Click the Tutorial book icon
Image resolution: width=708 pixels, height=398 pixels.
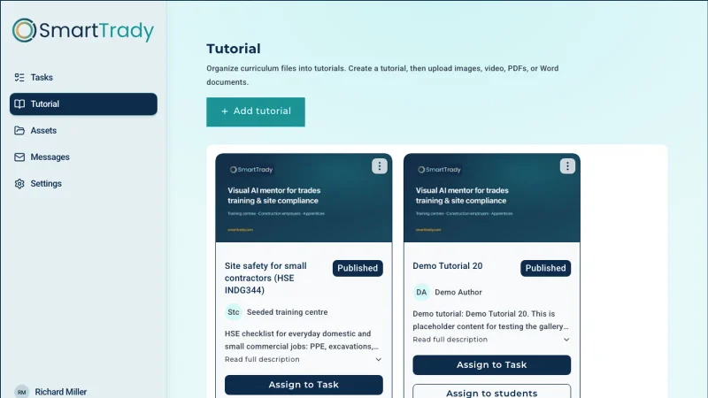click(19, 103)
